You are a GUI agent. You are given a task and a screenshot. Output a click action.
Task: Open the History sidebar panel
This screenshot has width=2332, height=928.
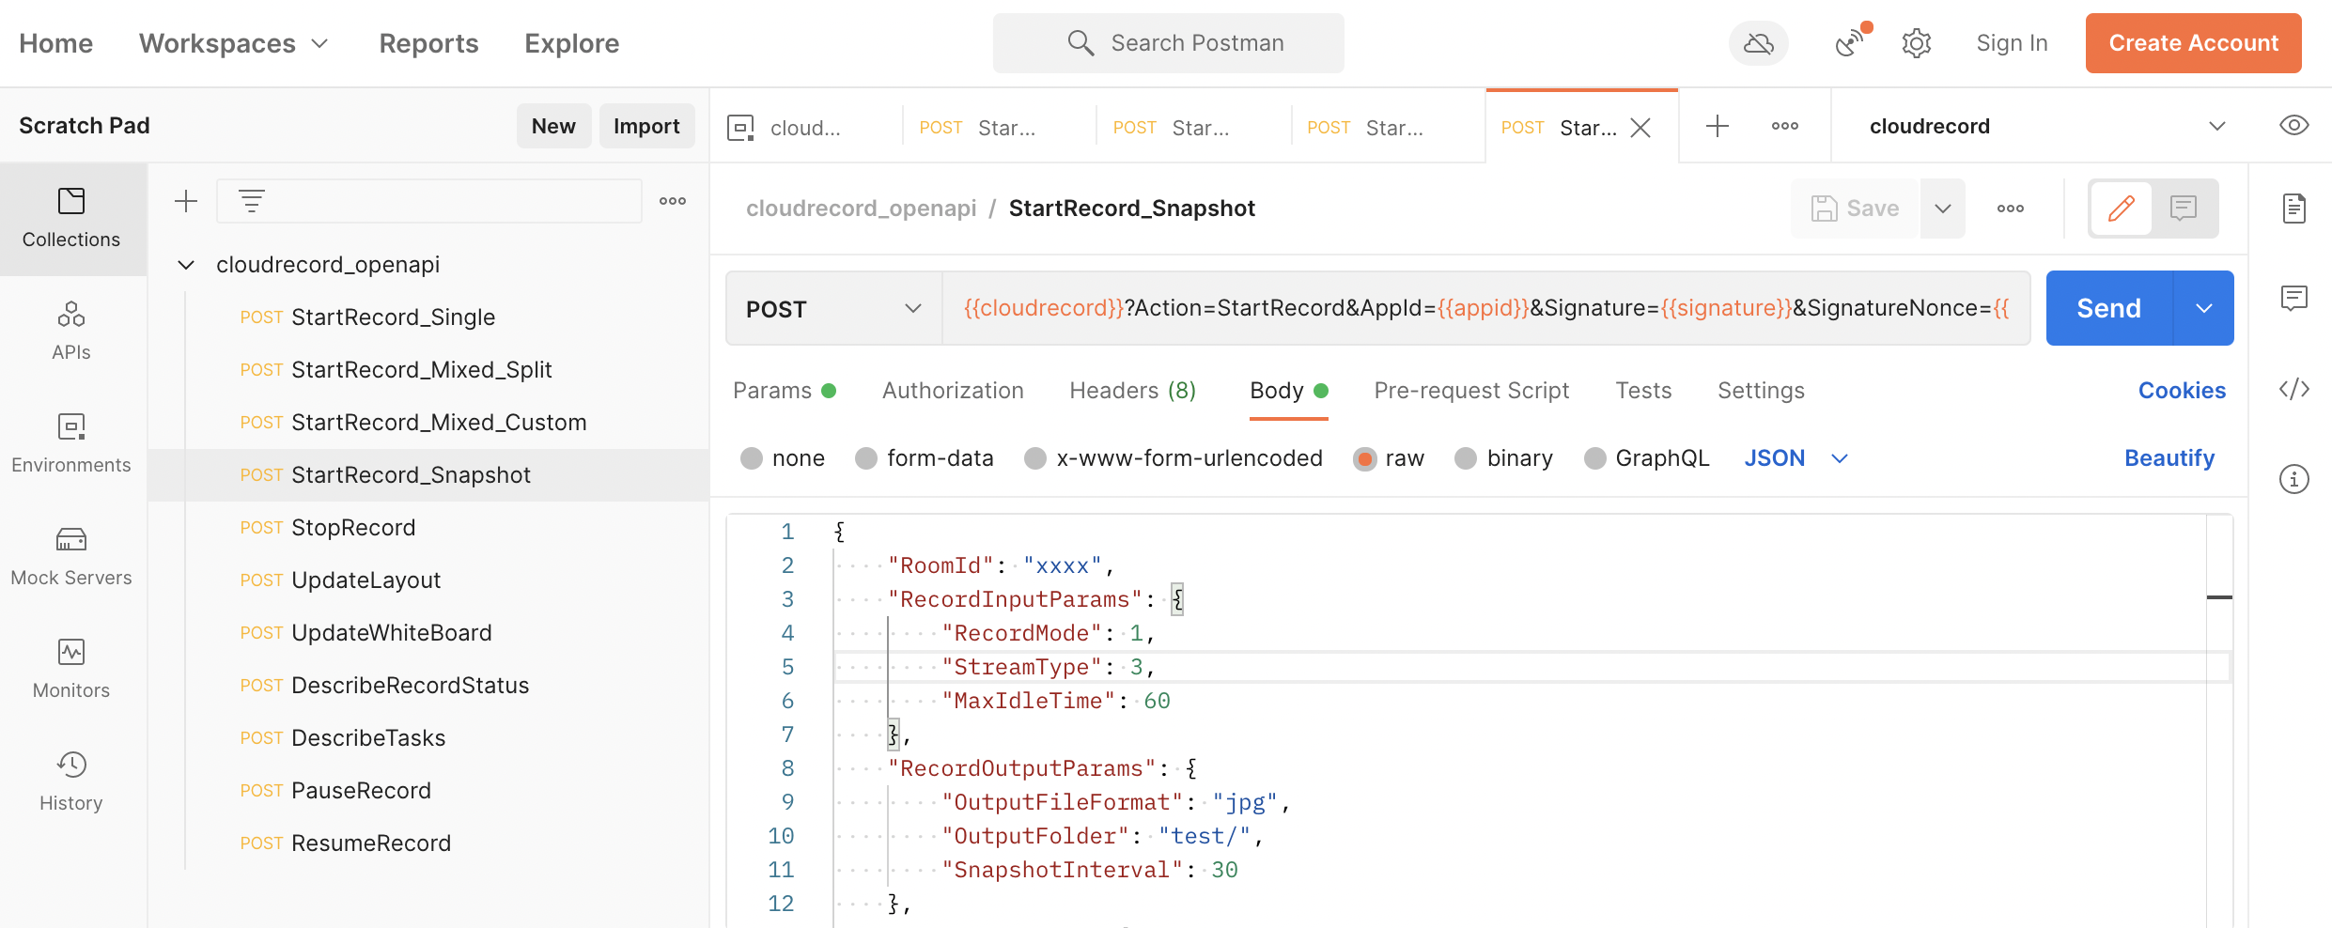point(71,782)
